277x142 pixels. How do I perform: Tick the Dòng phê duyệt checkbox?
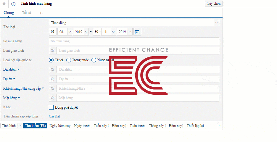[x=51, y=107]
